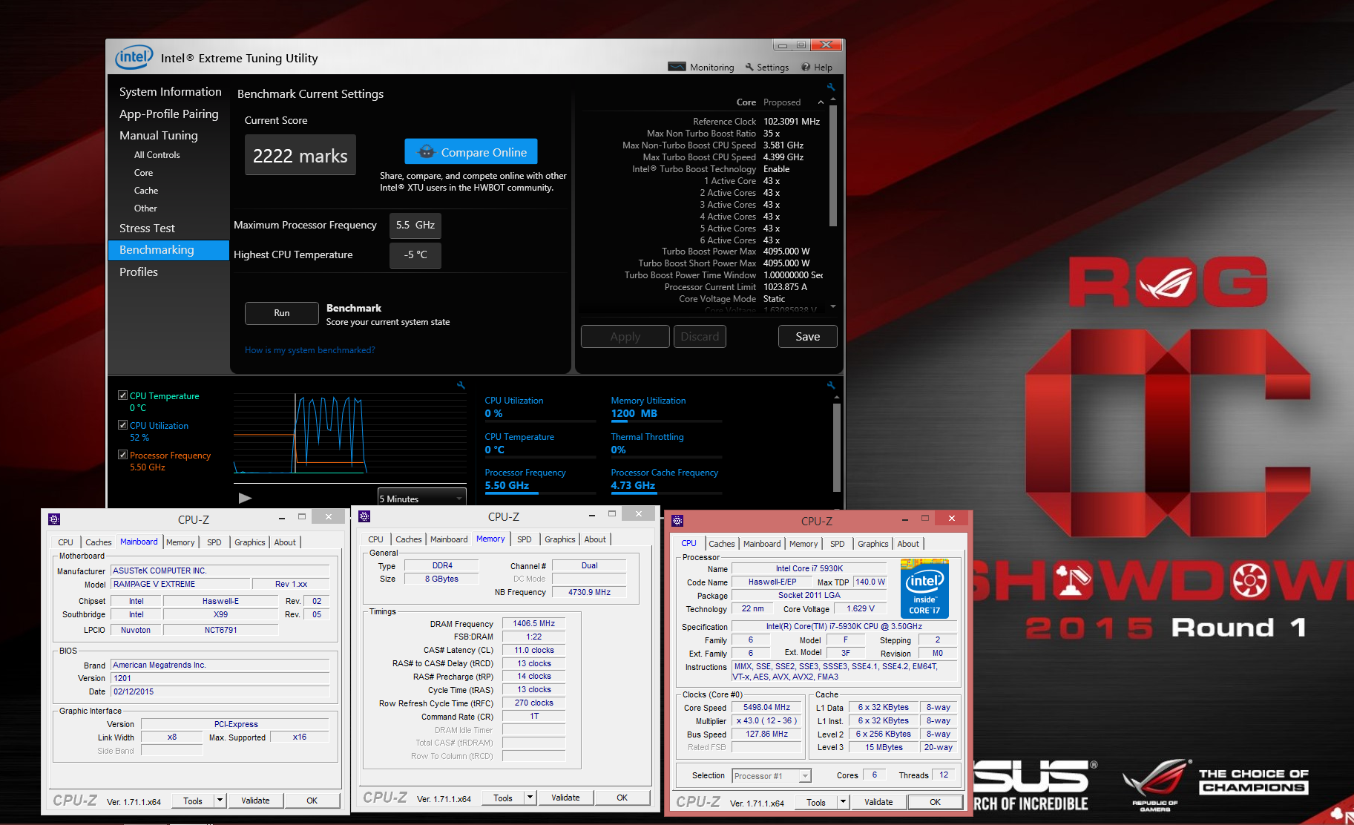The width and height of the screenshot is (1354, 825).
Task: Click OK in CPU tab CPU-Z window
Action: click(x=935, y=802)
